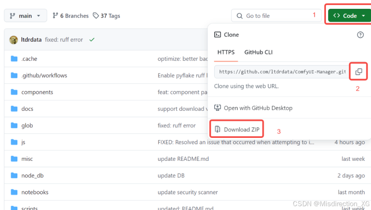
Task: Copy the clone URL with the copy icon
Action: coord(358,72)
